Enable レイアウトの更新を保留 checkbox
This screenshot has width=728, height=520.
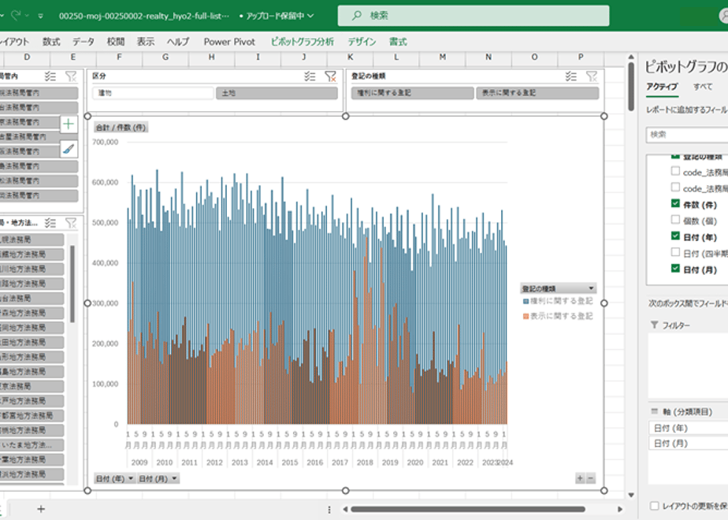654,506
